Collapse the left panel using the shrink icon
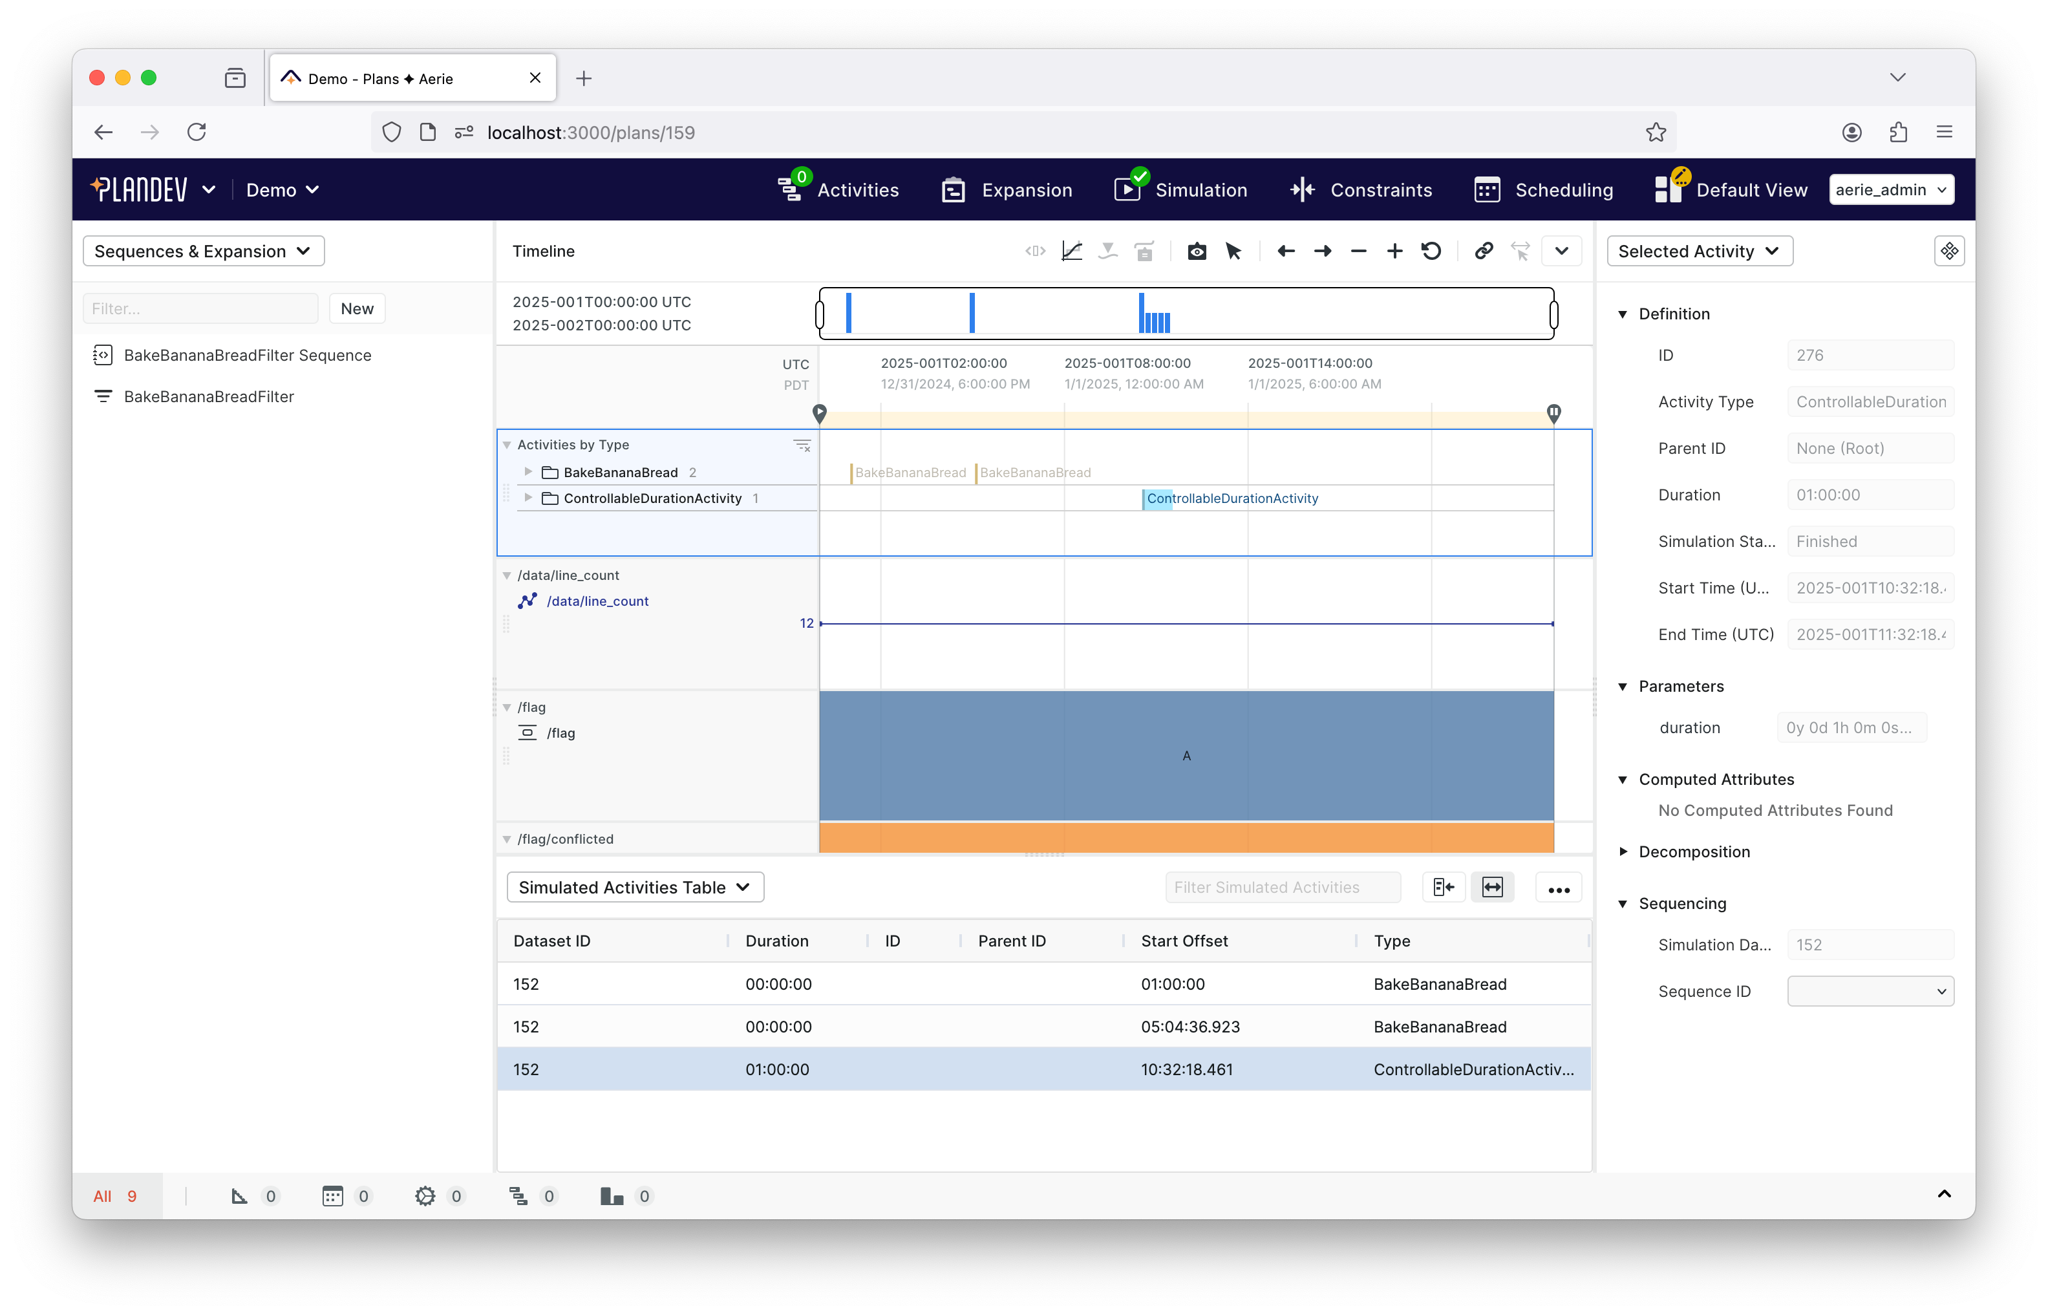The height and width of the screenshot is (1315, 2048). 1443,887
